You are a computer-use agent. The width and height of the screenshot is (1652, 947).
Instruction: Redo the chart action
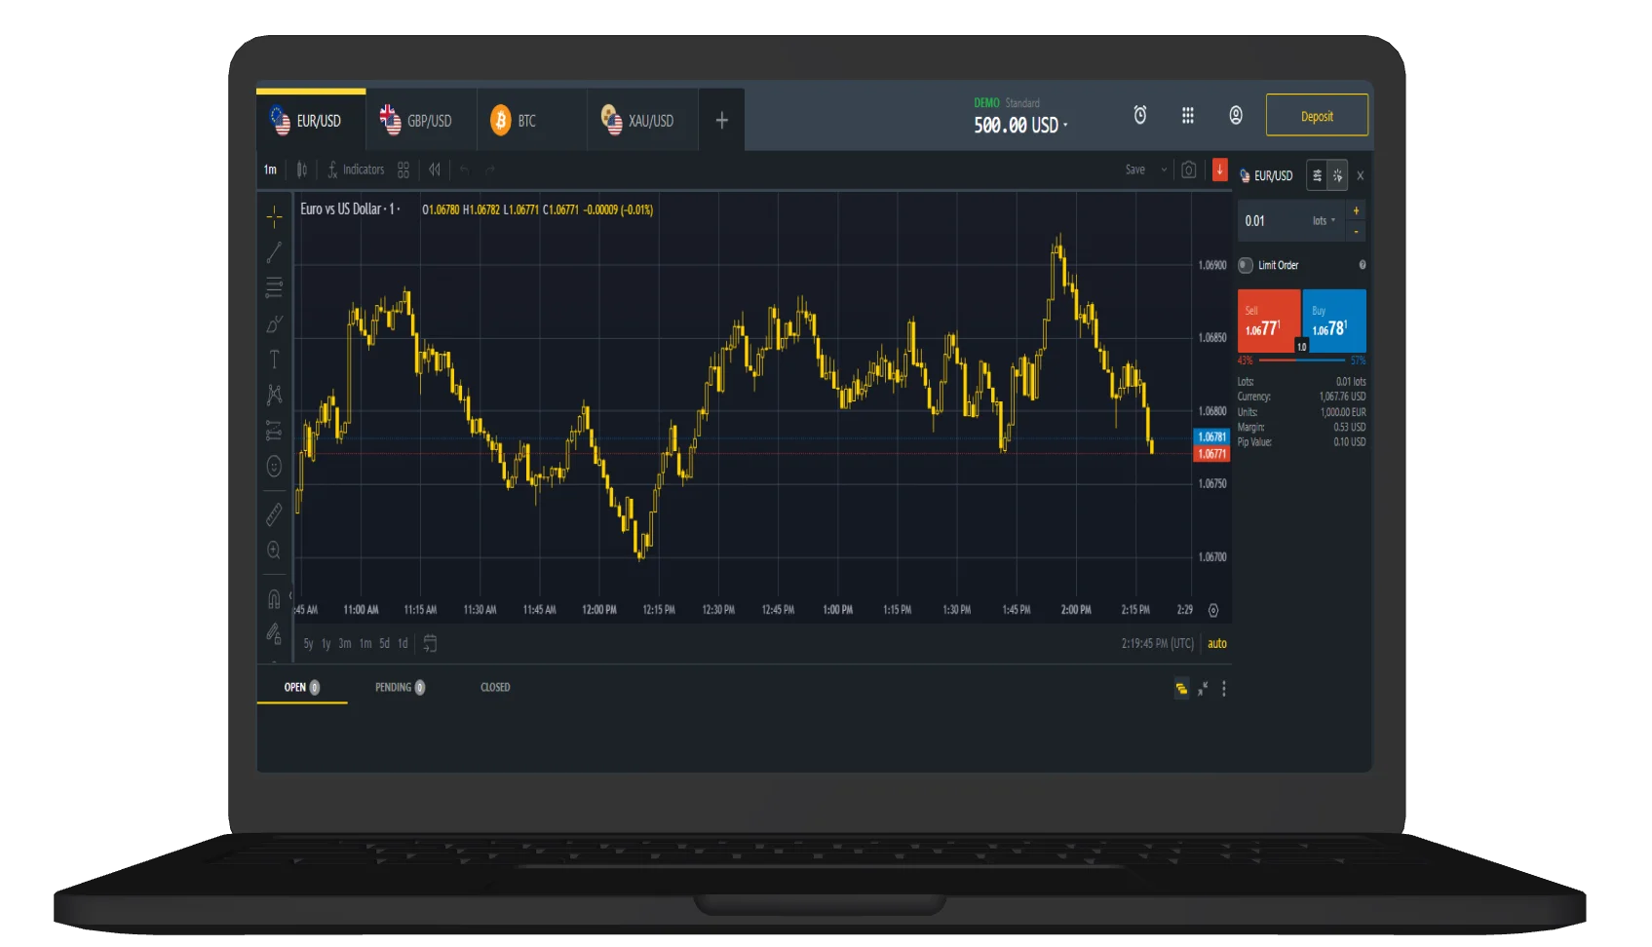(x=490, y=170)
